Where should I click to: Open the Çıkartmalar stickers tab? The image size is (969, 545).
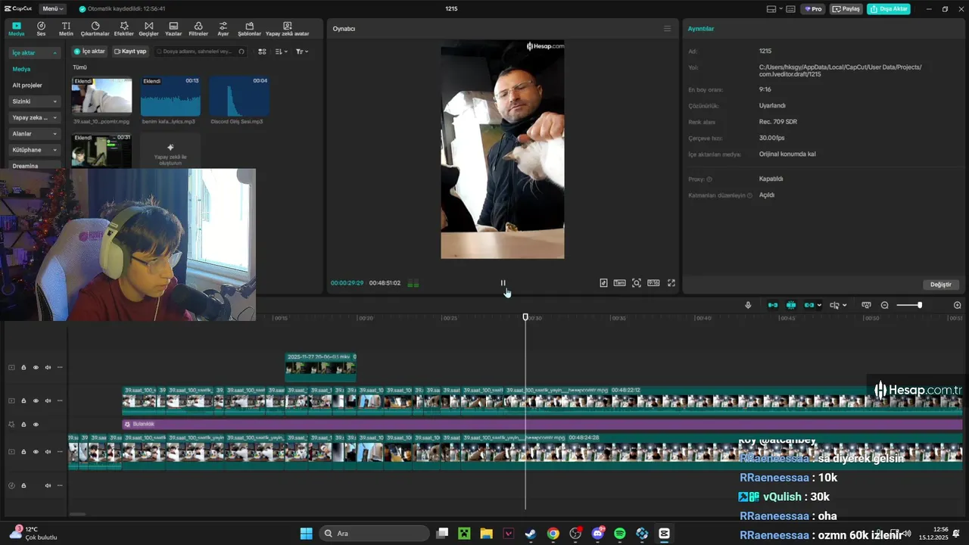point(95,29)
